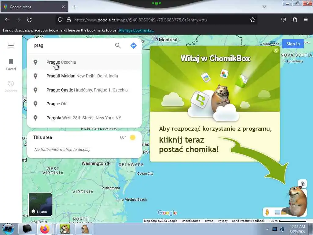Viewport: 313px width, 235px height.
Task: Click the weather 60° sun icon
Action: 133,137
